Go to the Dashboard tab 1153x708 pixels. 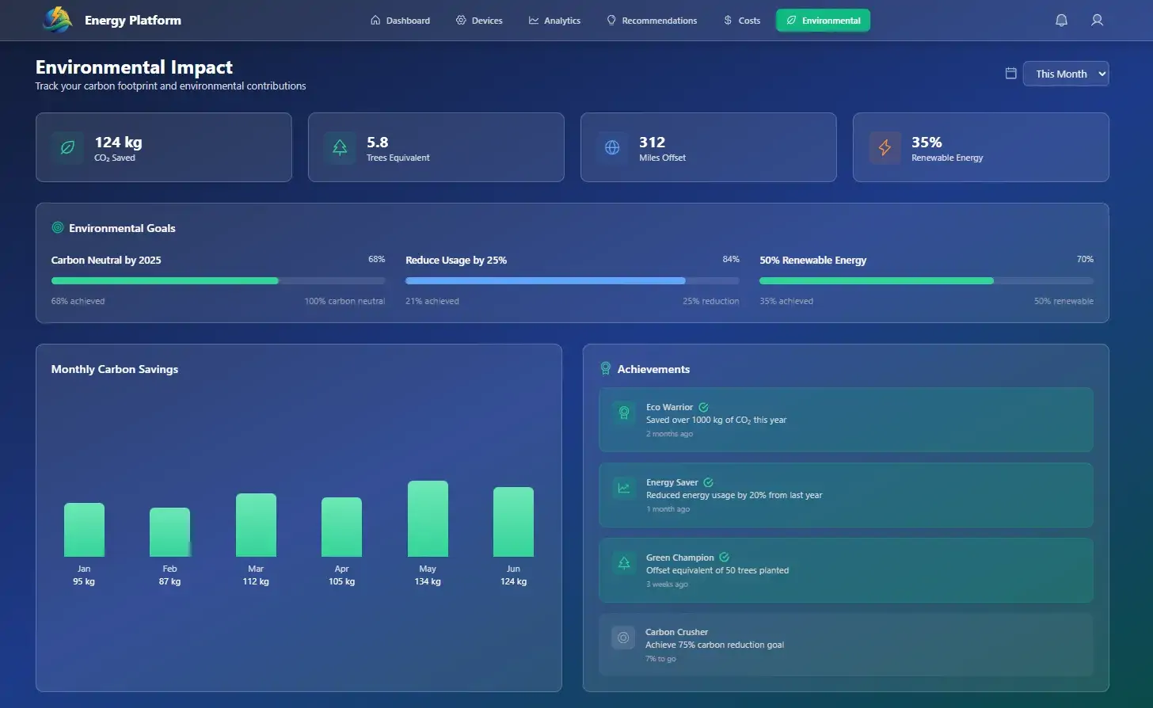pos(400,21)
